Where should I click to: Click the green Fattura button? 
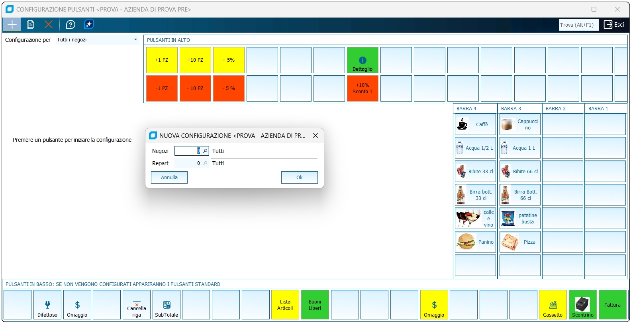613,305
